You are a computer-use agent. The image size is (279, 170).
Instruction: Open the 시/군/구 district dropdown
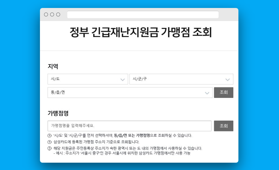click(x=181, y=79)
